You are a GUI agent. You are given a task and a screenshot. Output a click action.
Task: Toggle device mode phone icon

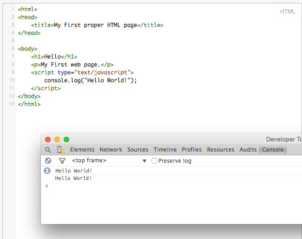61,150
